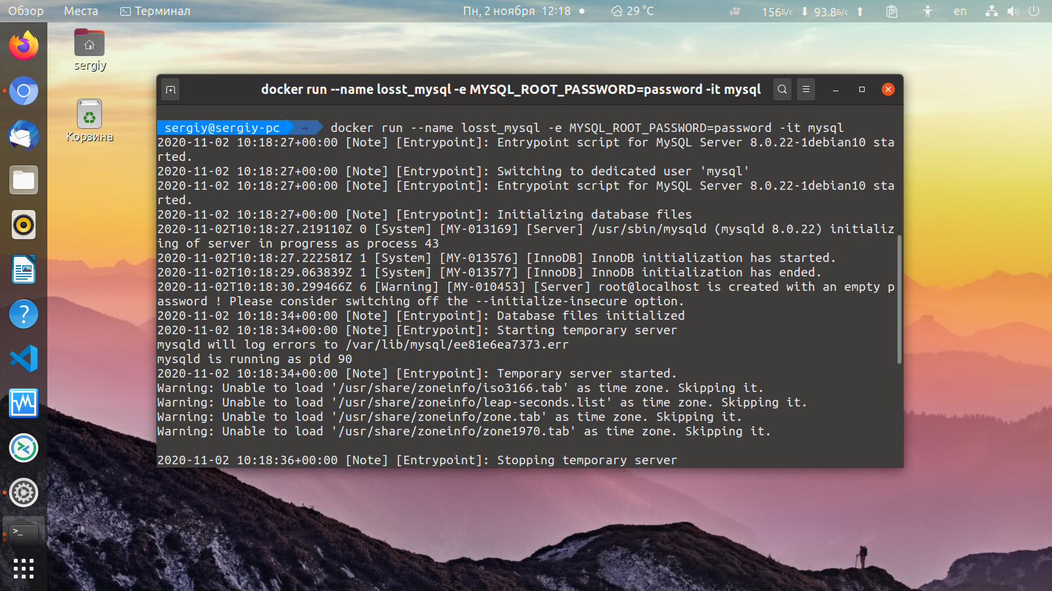Minimize the terminal window
The height and width of the screenshot is (591, 1052).
836,89
